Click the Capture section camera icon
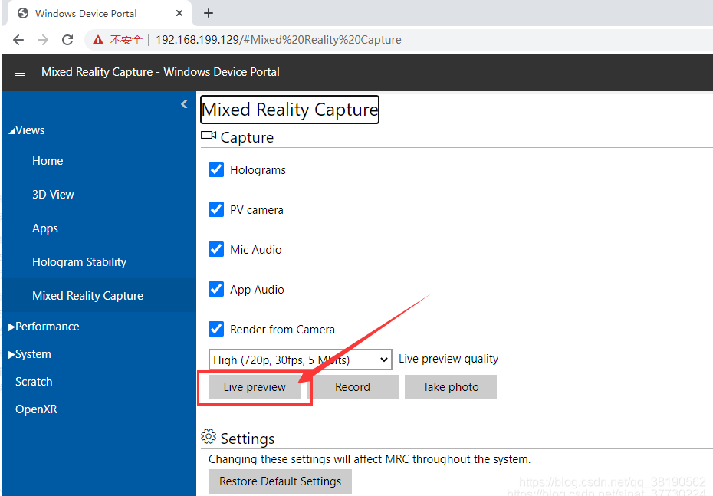The height and width of the screenshot is (496, 713). point(209,136)
